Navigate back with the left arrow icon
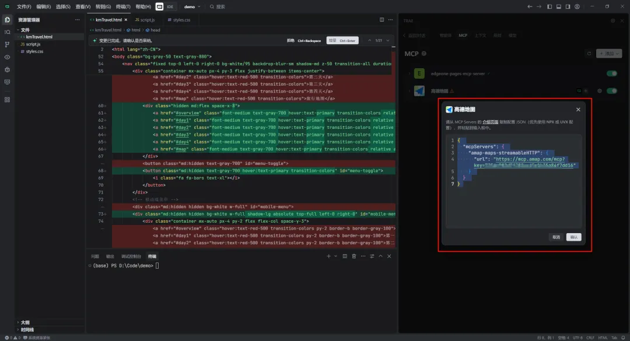The image size is (630, 341). [x=530, y=6]
